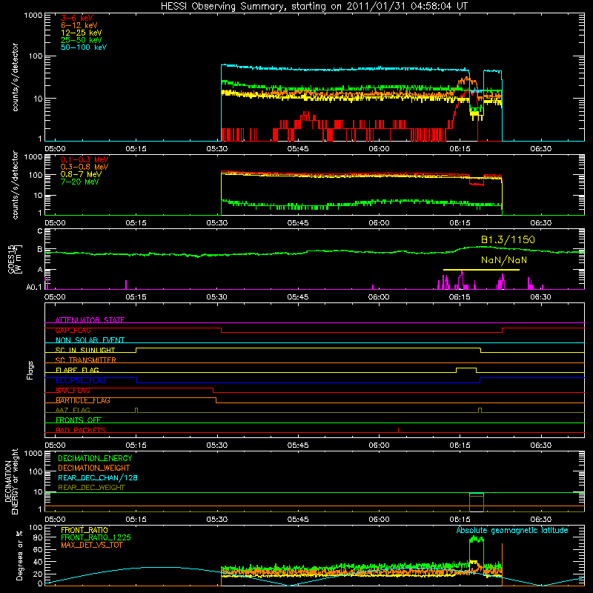Click the FRONT_RATIO legend label

click(85, 530)
